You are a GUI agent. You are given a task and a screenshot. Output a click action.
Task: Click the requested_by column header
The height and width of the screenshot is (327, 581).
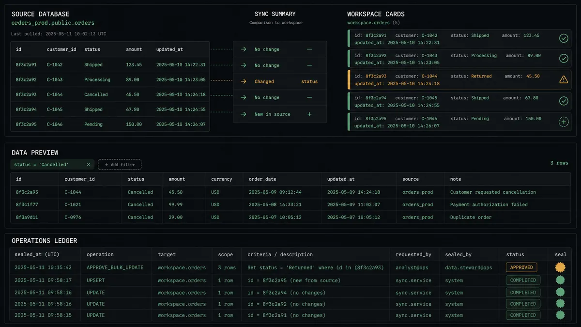(413, 254)
